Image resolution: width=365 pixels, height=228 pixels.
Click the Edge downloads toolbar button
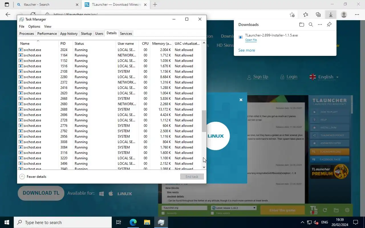point(331,15)
